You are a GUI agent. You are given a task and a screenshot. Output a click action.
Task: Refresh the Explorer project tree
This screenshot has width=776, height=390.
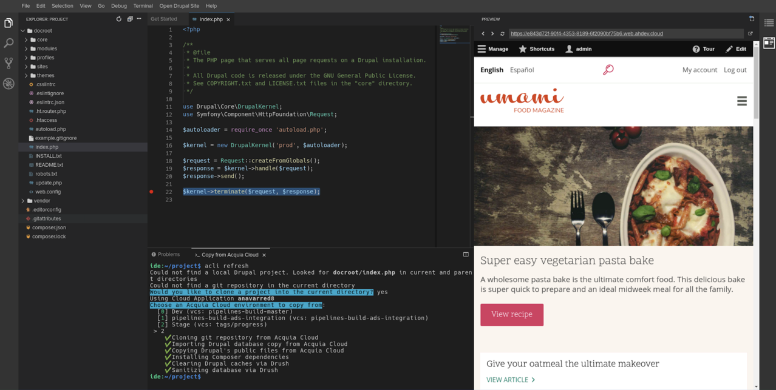119,19
